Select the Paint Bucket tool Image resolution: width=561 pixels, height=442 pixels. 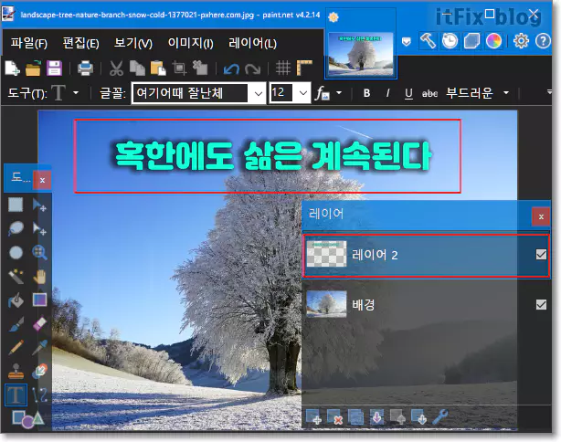coord(16,300)
